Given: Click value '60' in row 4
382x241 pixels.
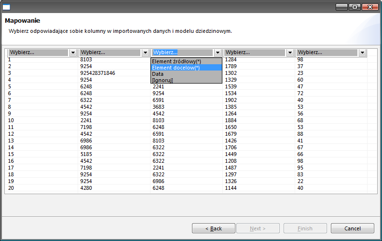Looking at the screenshot, I should (x=300, y=80).
